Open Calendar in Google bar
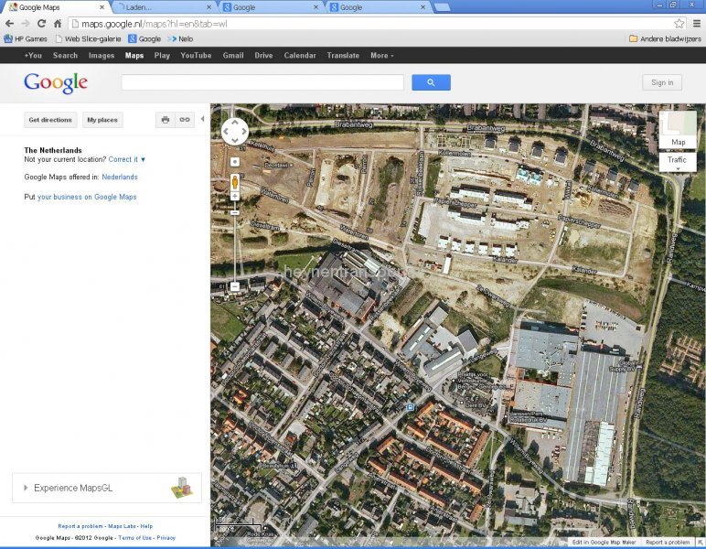The width and height of the screenshot is (706, 549). tap(300, 56)
